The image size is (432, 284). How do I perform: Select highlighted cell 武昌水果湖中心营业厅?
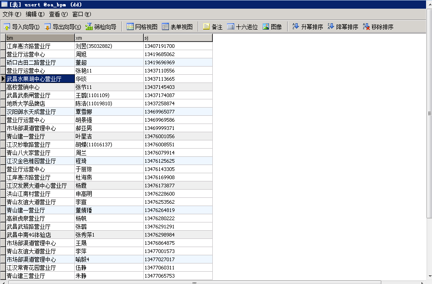pyautogui.click(x=40, y=79)
